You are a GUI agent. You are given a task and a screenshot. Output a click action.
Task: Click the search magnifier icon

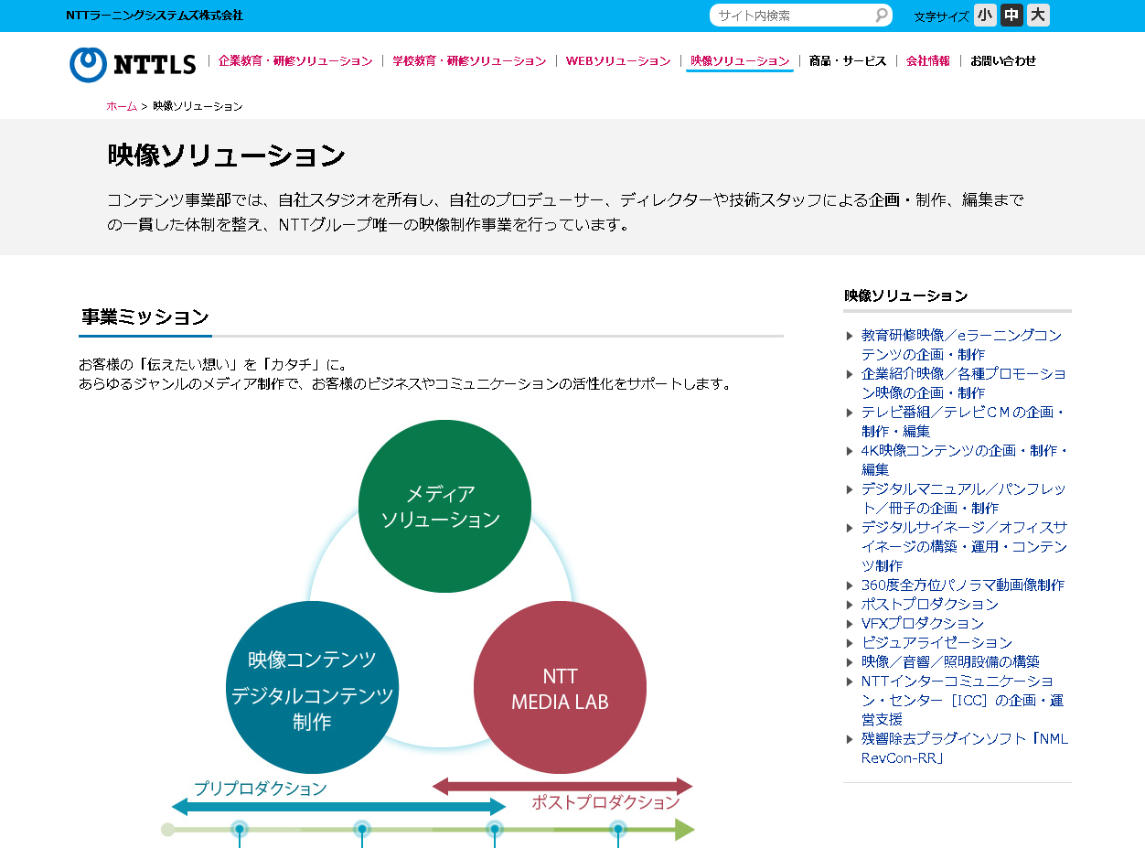881,15
